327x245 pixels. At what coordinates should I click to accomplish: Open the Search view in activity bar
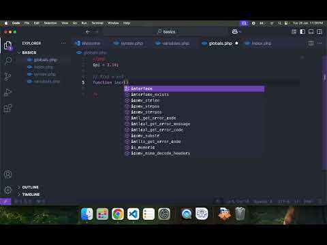tap(8, 61)
